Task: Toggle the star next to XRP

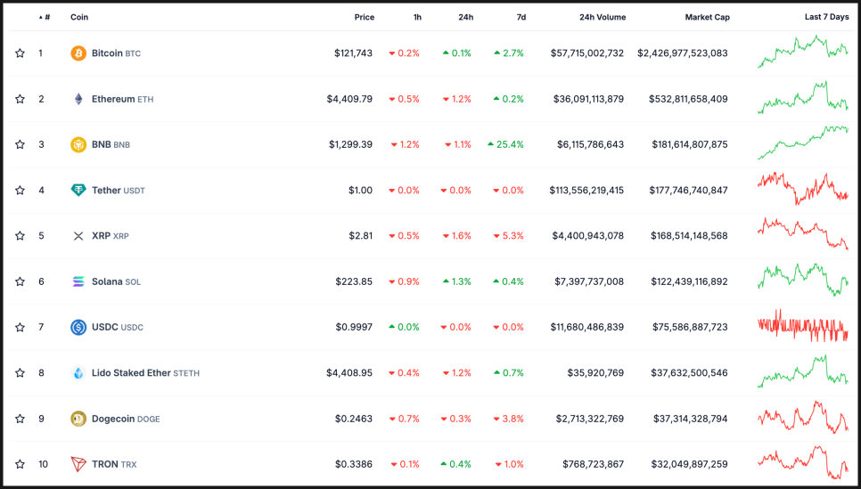Action: (x=20, y=236)
